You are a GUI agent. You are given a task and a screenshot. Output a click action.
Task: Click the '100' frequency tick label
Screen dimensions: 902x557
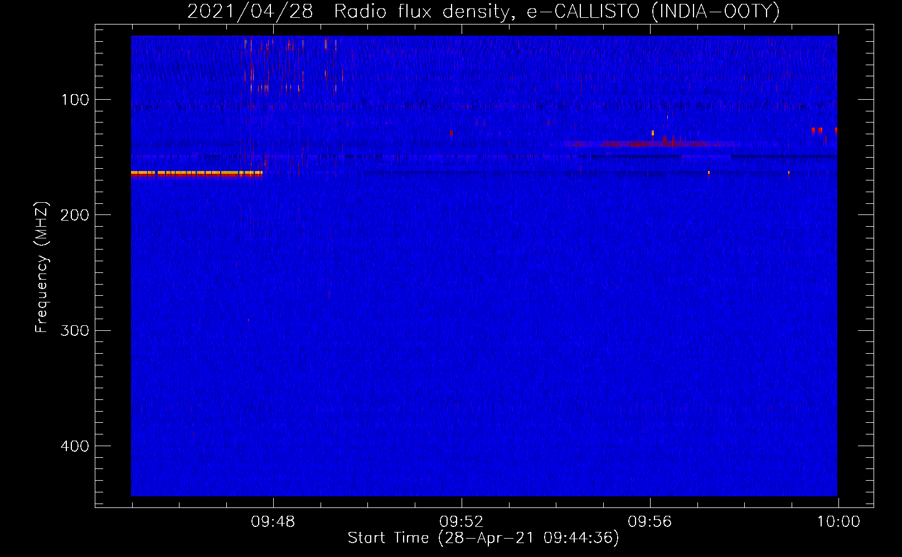coord(75,100)
